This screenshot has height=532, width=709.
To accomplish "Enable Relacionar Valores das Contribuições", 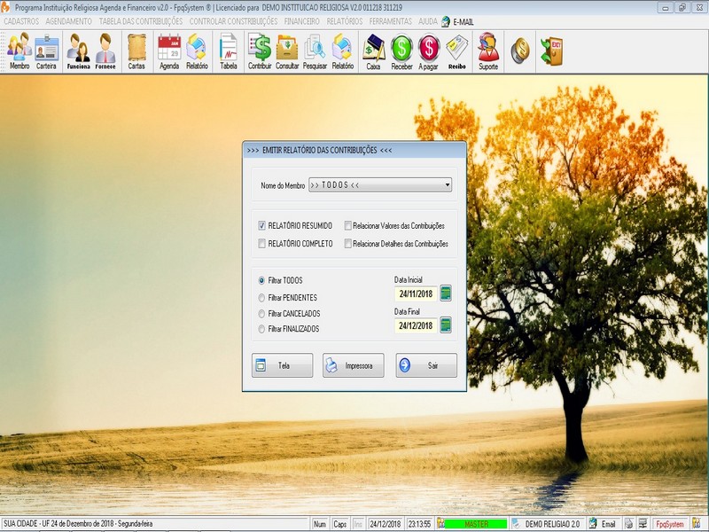I will point(347,225).
